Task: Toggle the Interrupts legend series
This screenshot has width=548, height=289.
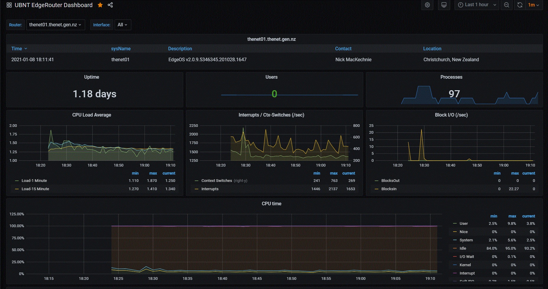Action: point(210,189)
